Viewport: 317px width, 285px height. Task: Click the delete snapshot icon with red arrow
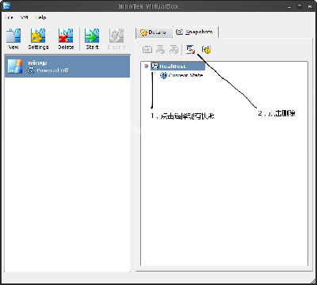(190, 49)
